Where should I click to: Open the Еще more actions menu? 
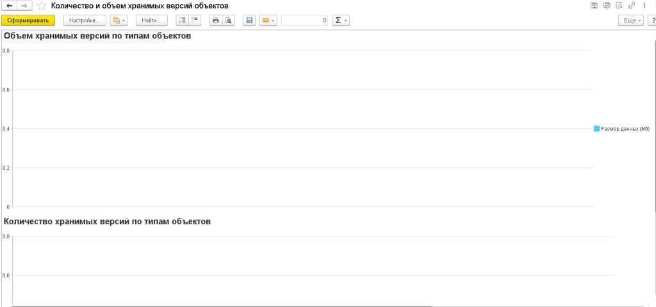(631, 20)
